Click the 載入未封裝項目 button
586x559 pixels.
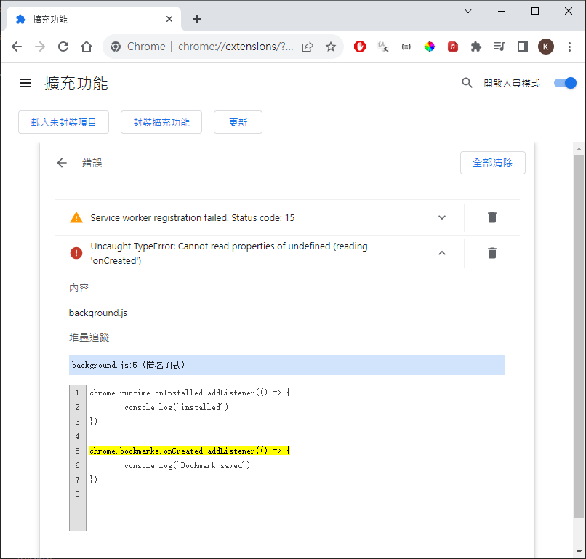pos(63,122)
